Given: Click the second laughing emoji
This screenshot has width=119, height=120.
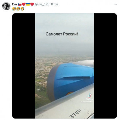Looking at the screenshot, I should (x=18, y=9).
